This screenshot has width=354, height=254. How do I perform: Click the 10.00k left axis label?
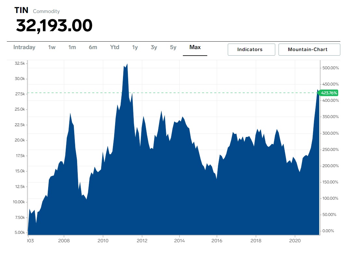19,202
